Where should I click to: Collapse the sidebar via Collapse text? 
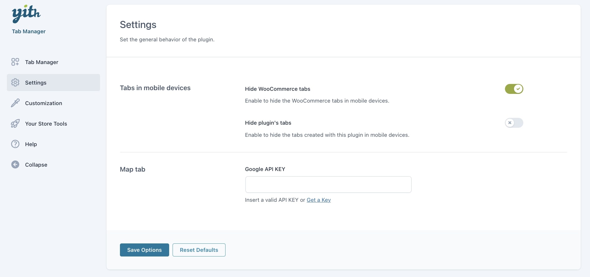pyautogui.click(x=36, y=165)
